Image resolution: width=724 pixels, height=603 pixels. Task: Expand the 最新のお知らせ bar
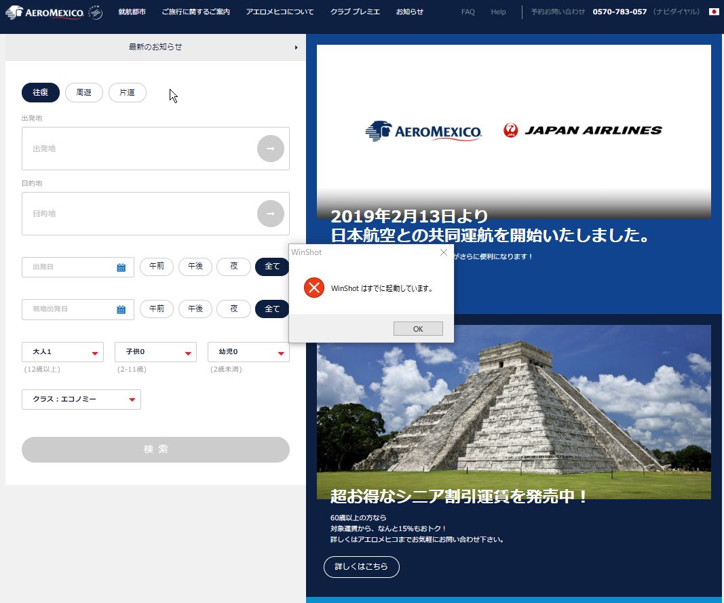tap(155, 47)
